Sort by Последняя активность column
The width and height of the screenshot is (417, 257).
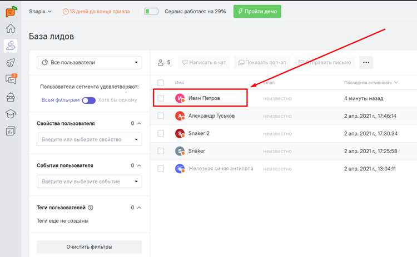[371, 83]
